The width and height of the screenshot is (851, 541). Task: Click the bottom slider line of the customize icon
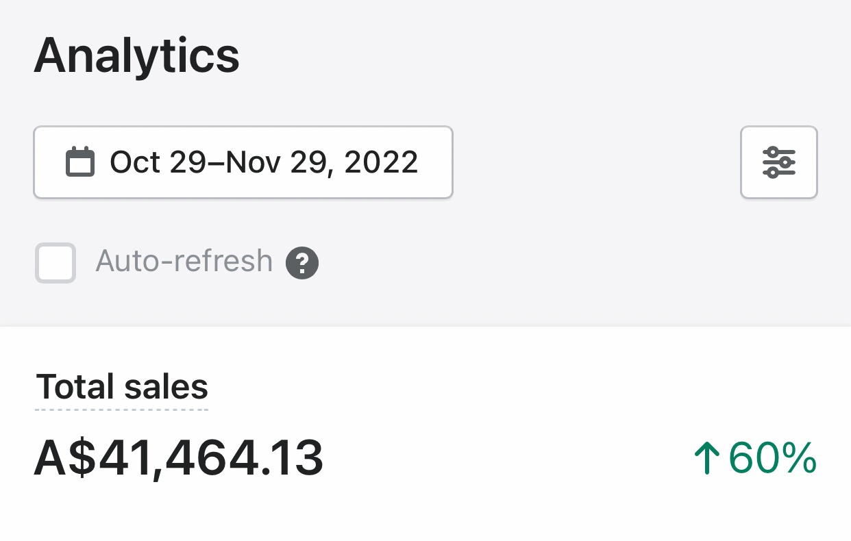[779, 173]
